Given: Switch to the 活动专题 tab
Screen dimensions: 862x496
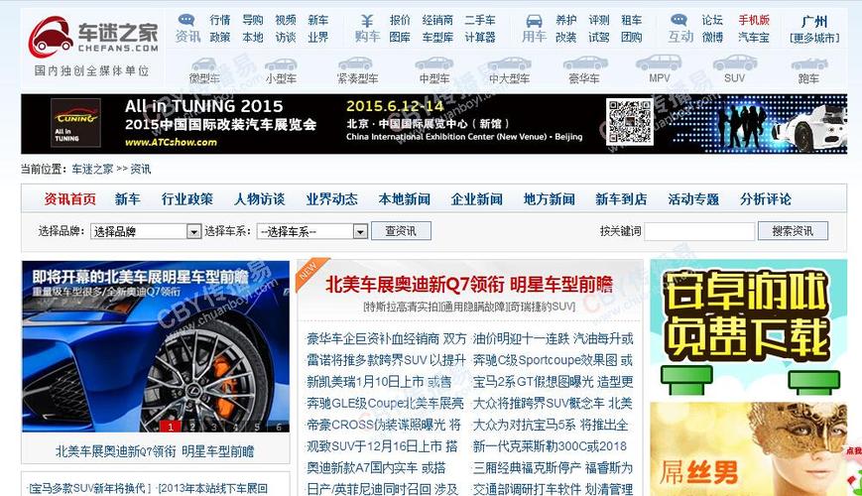Looking at the screenshot, I should click(x=693, y=199).
